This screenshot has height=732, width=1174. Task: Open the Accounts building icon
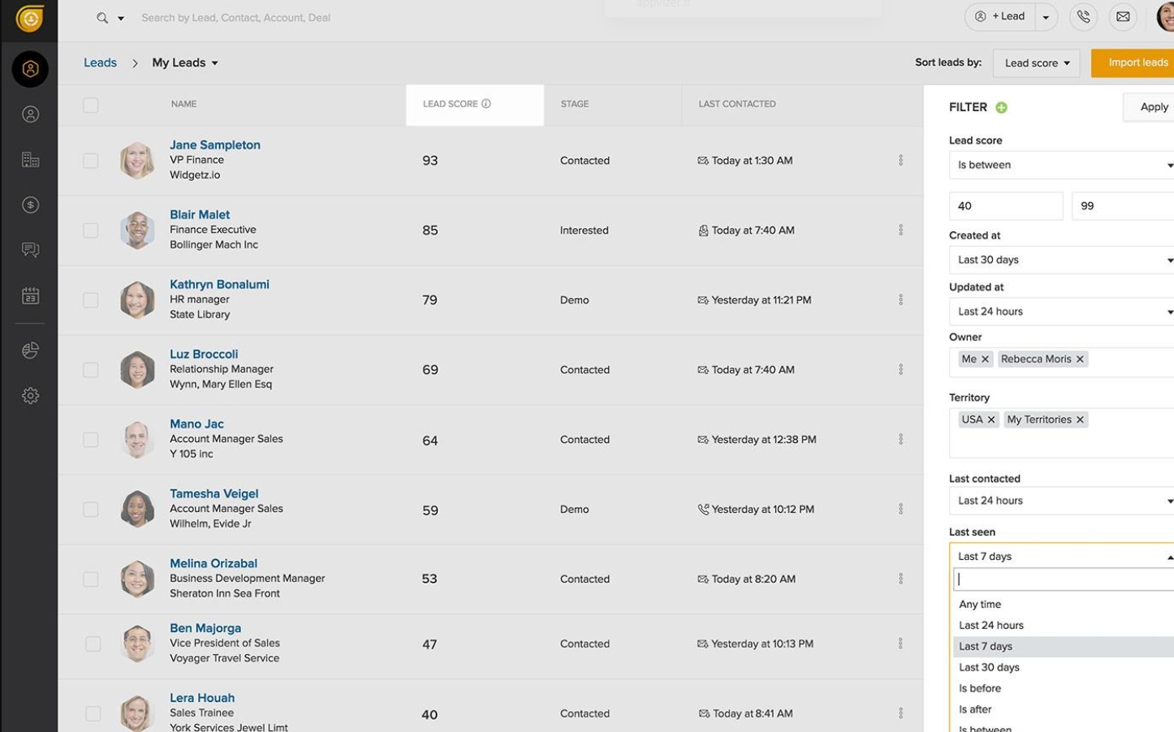(30, 160)
